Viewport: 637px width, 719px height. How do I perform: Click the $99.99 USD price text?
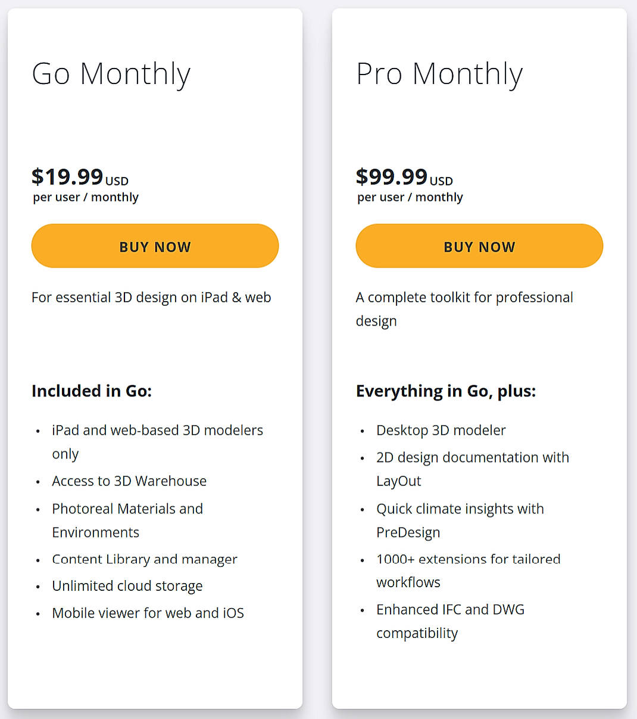pyautogui.click(x=404, y=177)
